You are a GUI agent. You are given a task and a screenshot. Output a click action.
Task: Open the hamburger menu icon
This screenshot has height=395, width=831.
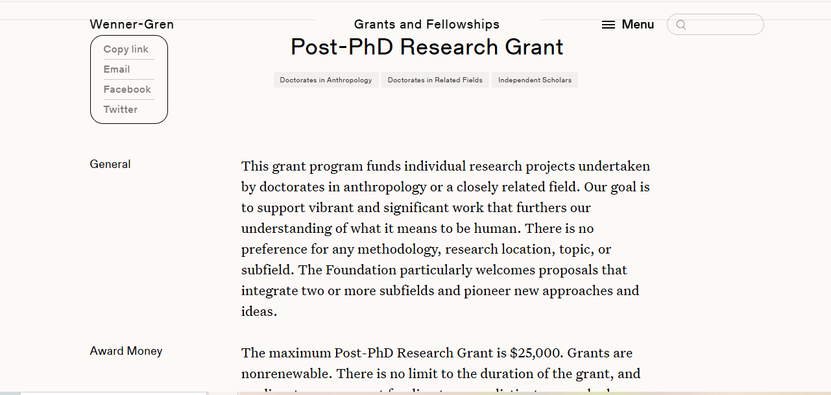click(608, 25)
